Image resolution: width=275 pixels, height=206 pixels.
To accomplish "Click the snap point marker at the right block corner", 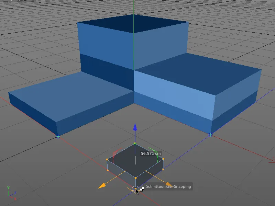I will click(210, 135).
